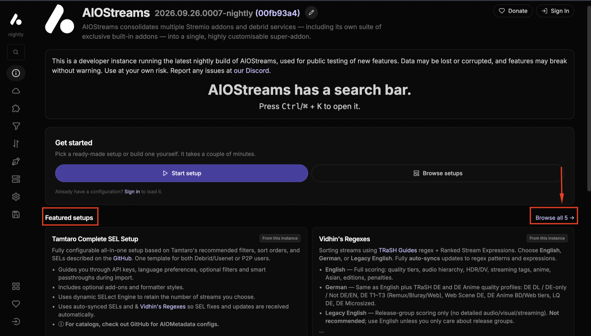The height and width of the screenshot is (336, 591).
Task: Open the Browse setups button
Action: coord(438,173)
